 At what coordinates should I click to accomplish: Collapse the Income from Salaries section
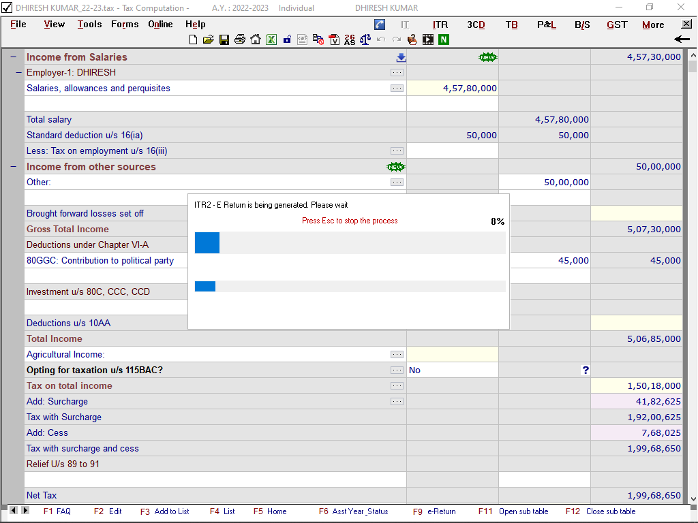[14, 57]
